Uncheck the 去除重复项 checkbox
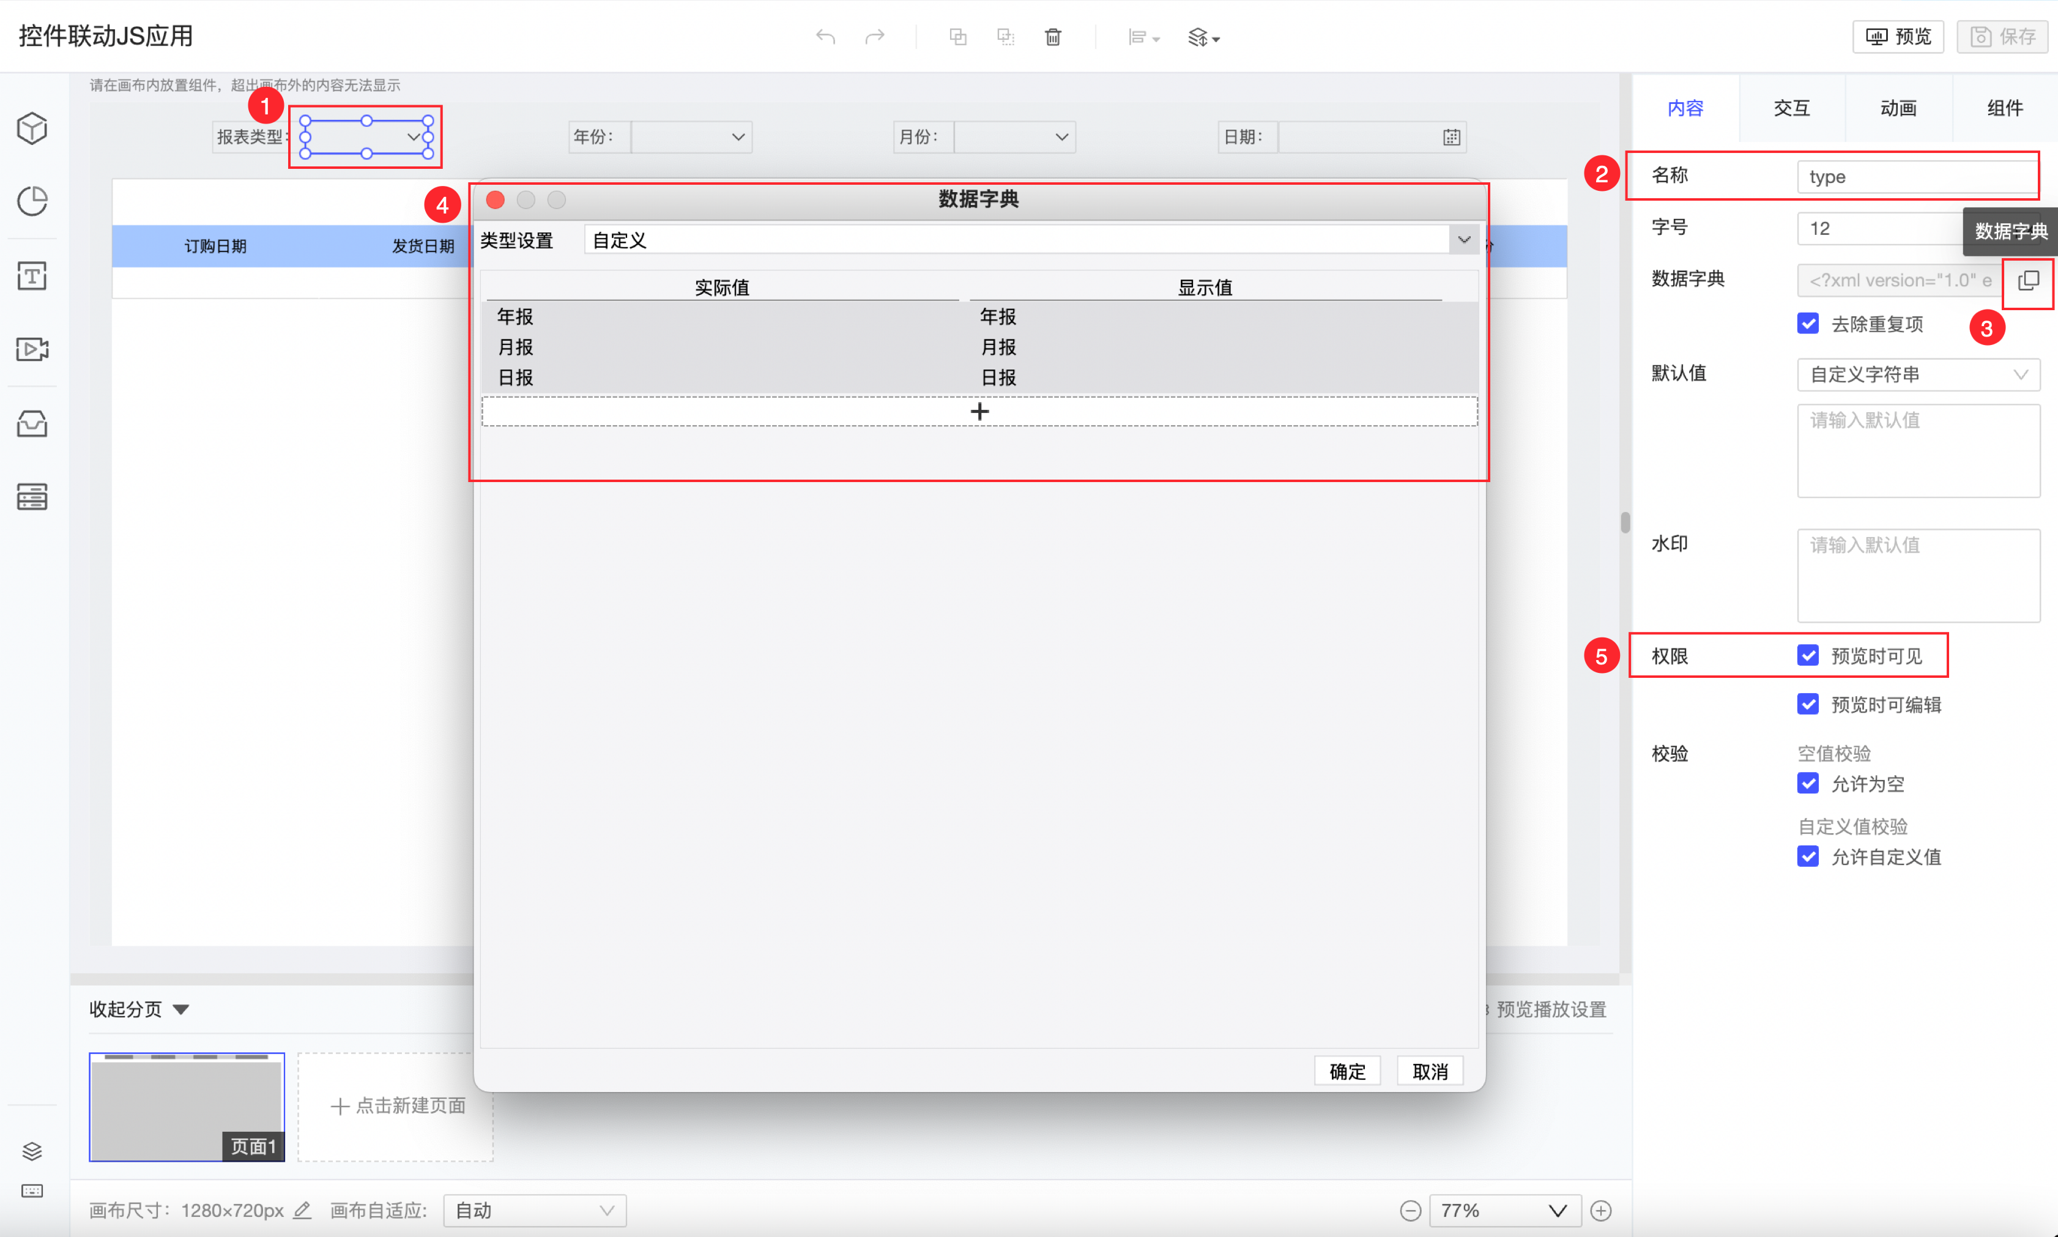This screenshot has width=2058, height=1237. click(1808, 324)
